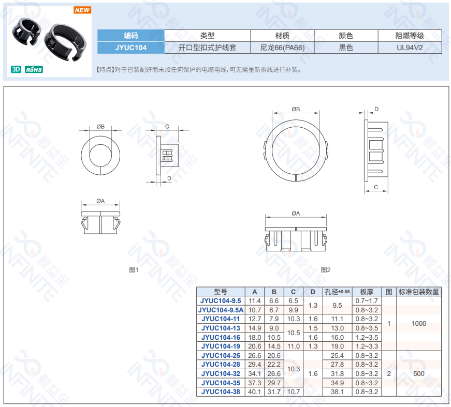Viewport: 451px width, 407px height.
Task: Click model JYUC104-25 in the table
Action: 221,355
